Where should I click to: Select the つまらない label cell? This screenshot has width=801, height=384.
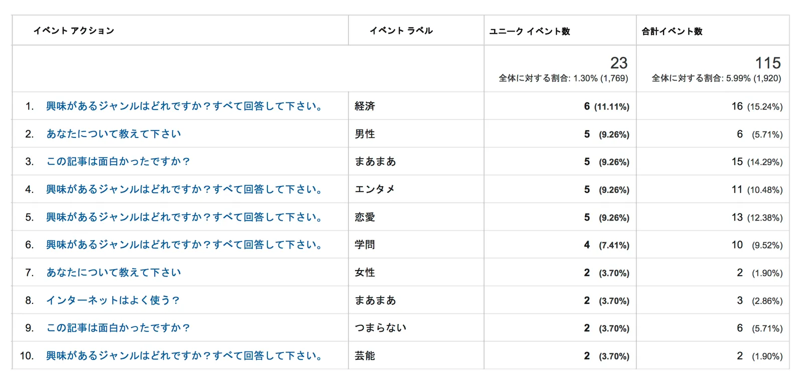(380, 327)
